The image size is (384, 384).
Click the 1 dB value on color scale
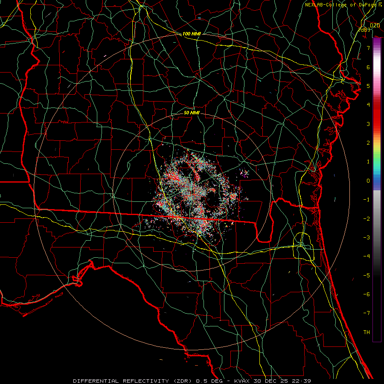coord(368,162)
